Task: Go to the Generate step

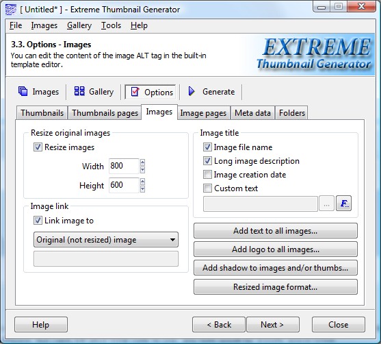Action: (x=211, y=92)
